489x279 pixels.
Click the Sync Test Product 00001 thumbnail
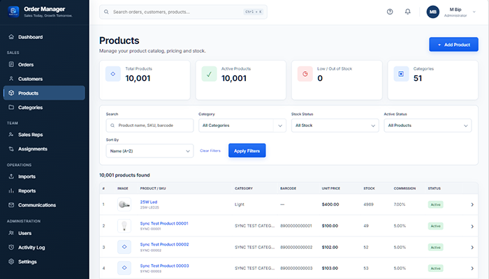tap(124, 226)
